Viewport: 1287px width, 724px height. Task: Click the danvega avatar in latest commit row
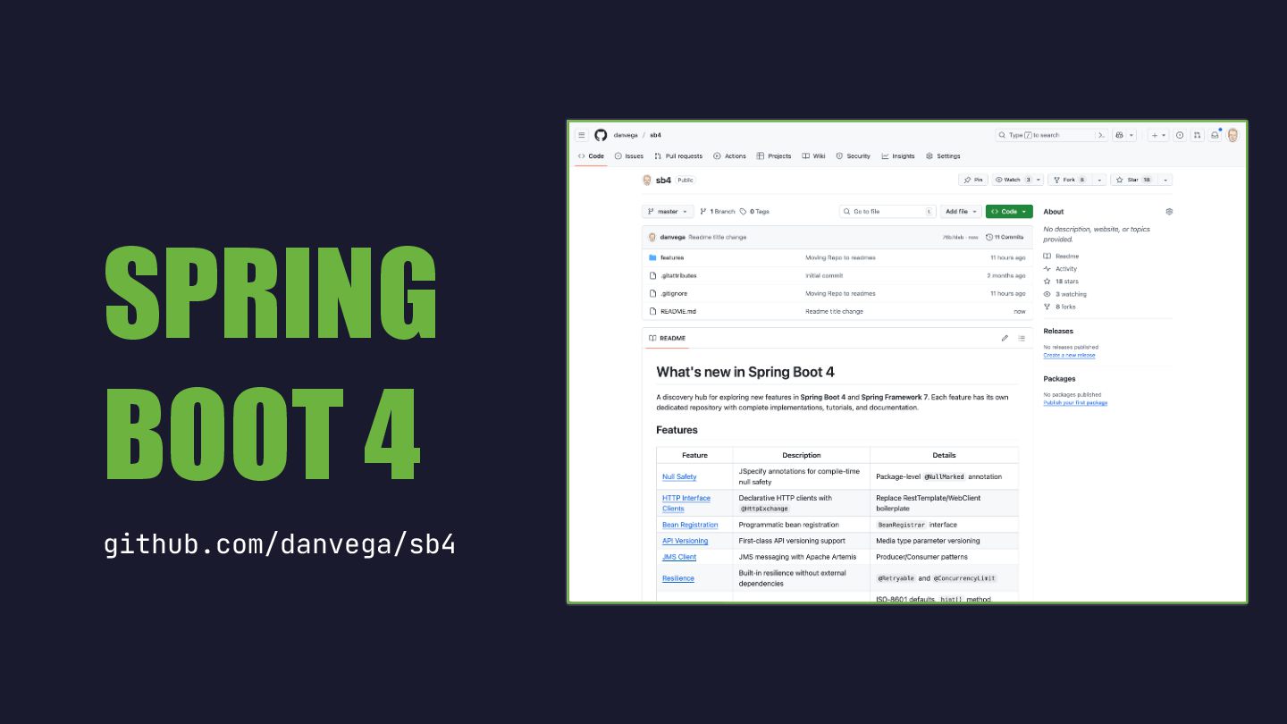pos(652,237)
